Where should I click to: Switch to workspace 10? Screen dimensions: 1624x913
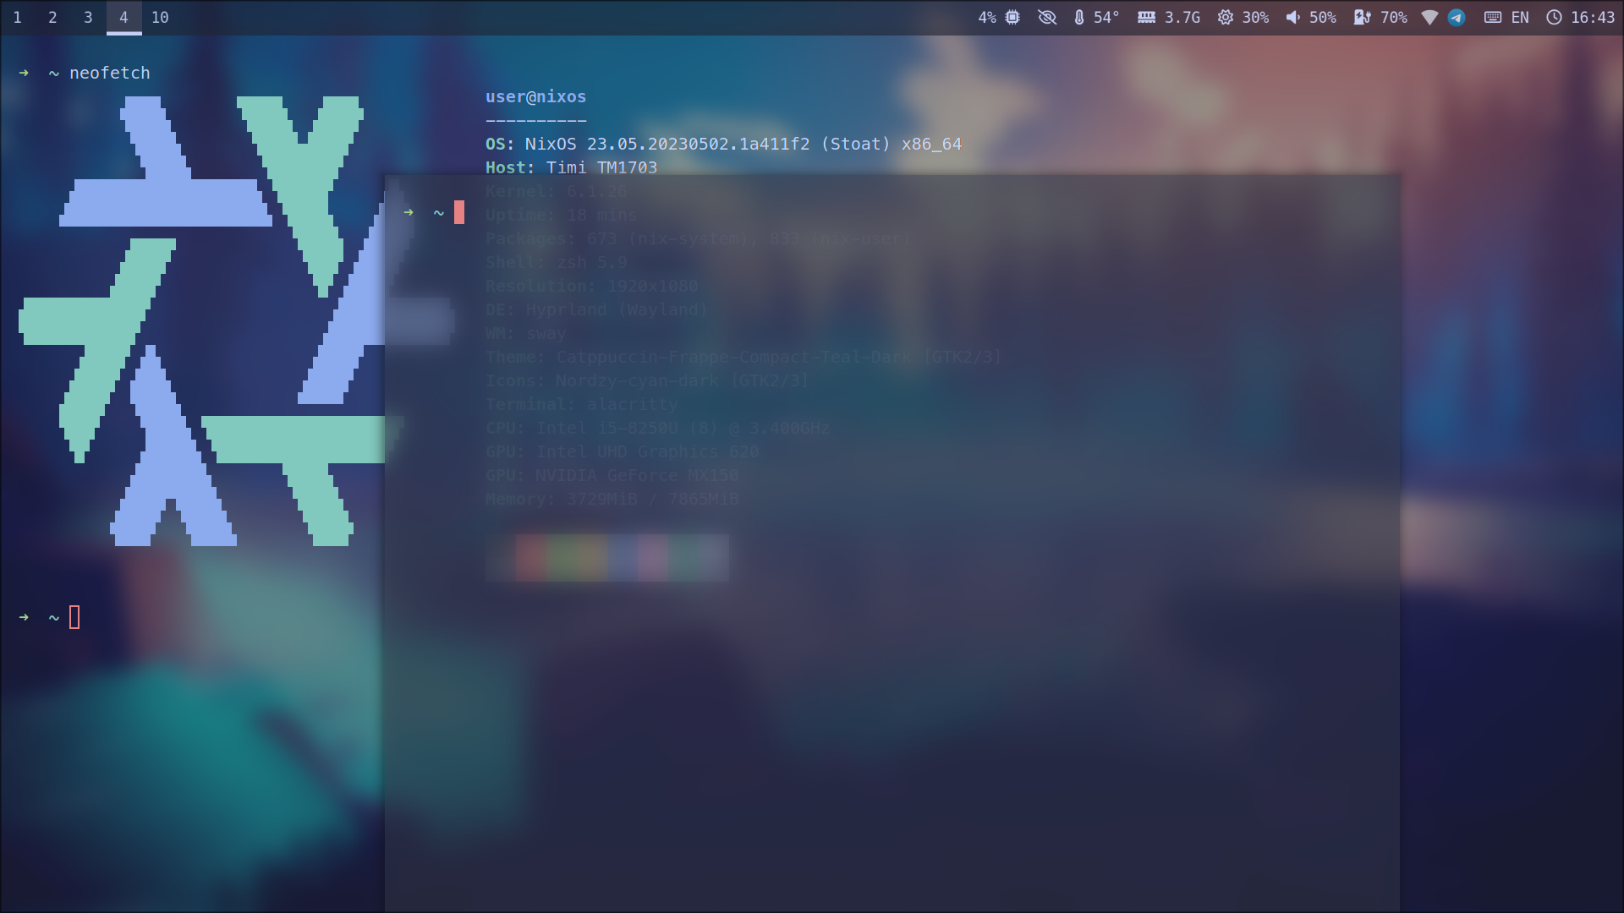(161, 17)
